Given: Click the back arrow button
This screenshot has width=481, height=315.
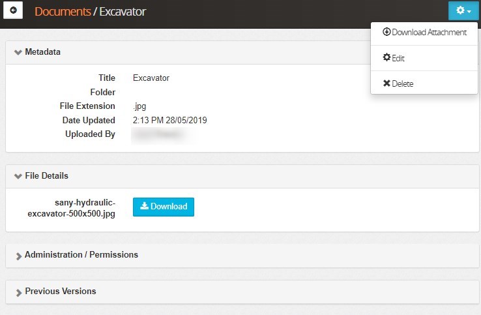Looking at the screenshot, I should (13, 11).
